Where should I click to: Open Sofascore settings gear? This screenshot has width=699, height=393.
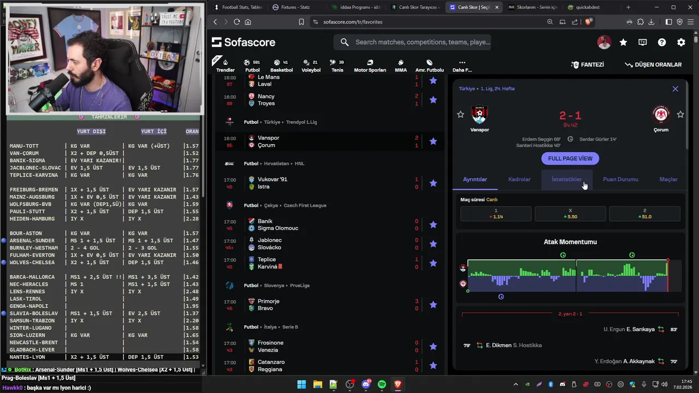pyautogui.click(x=681, y=42)
